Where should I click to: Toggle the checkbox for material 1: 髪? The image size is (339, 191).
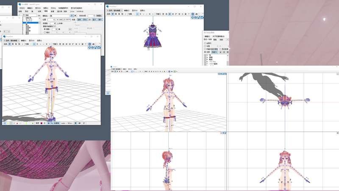206,55
